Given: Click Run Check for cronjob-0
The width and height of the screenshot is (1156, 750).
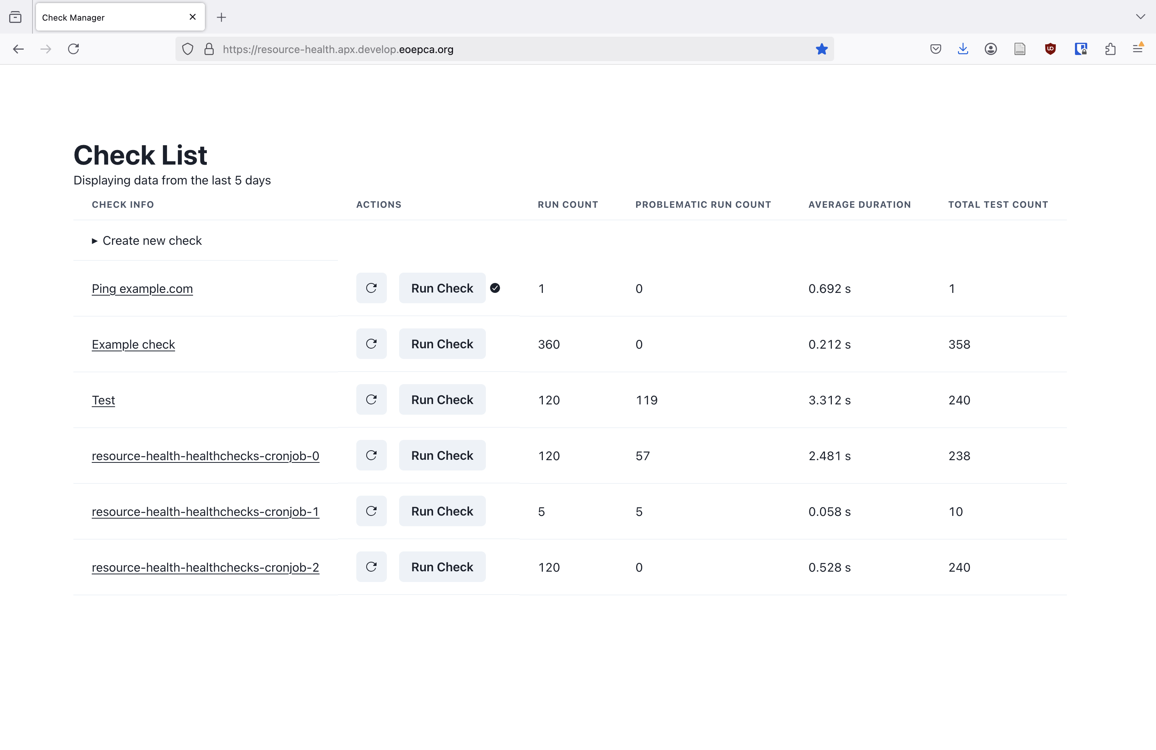Looking at the screenshot, I should 442,456.
